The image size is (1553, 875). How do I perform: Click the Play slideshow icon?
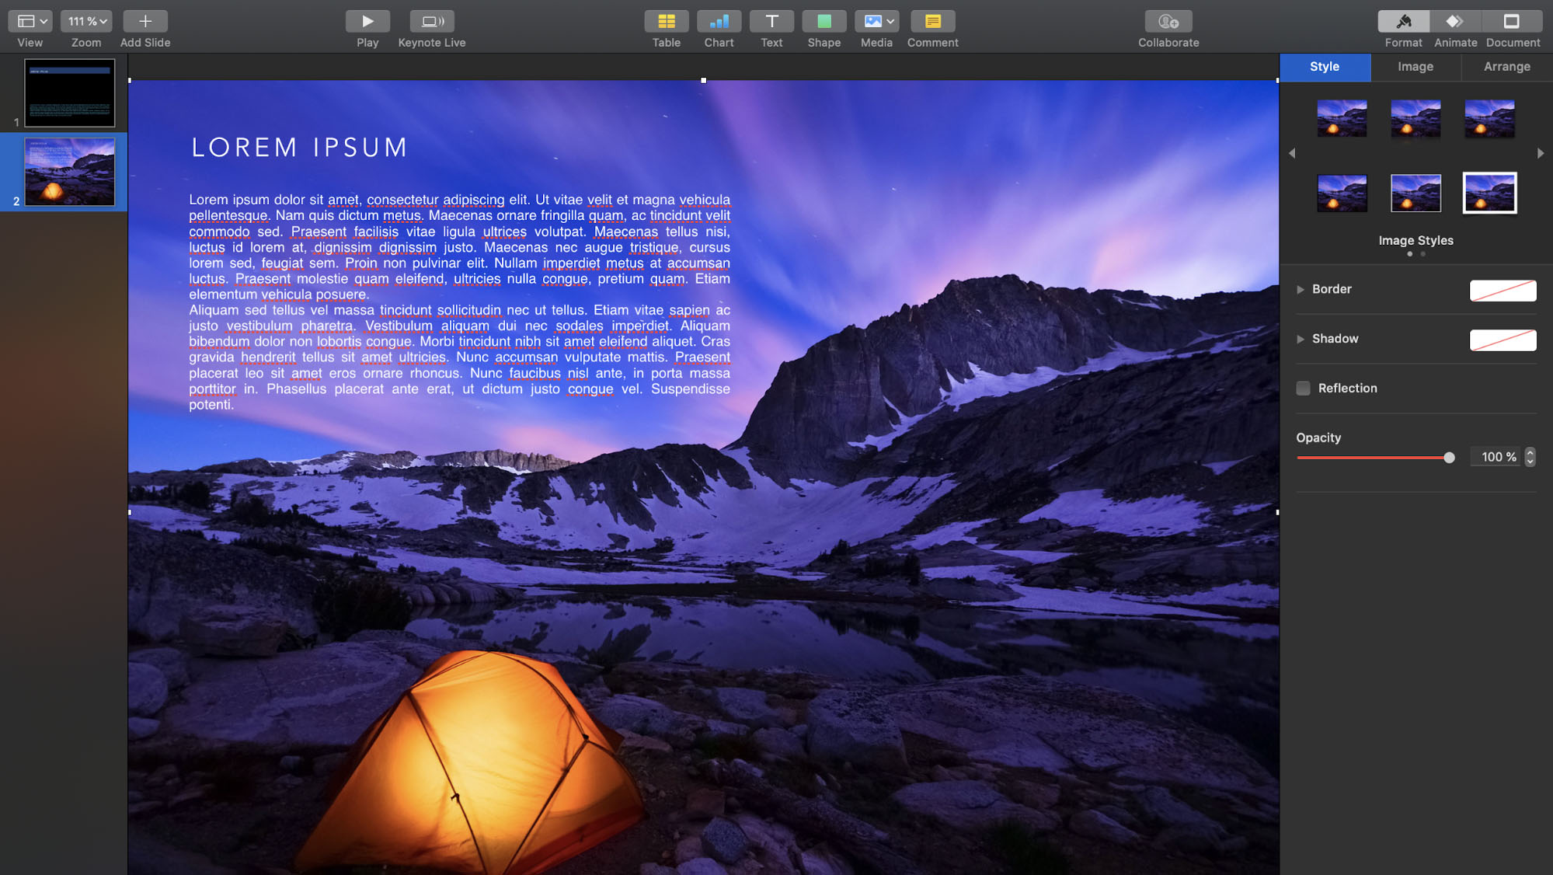click(367, 21)
